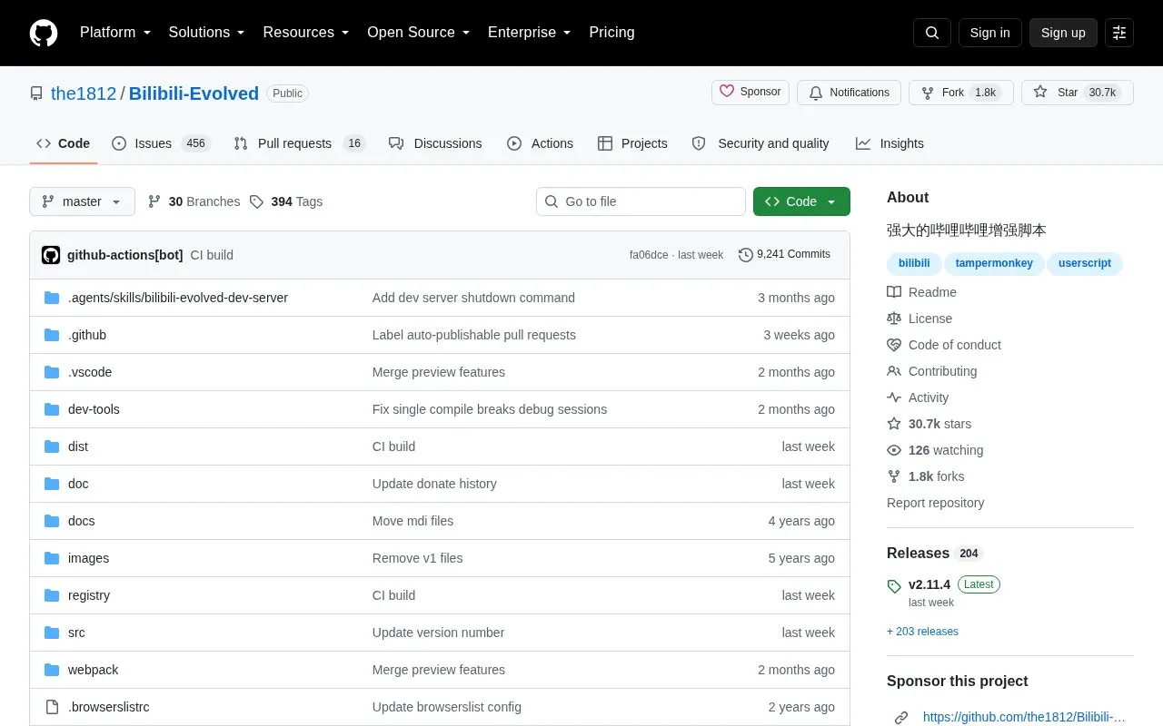This screenshot has width=1163, height=726.
Task: Click the github-actions bot avatar
Action: tap(51, 255)
